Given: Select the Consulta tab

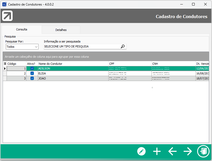Looking at the screenshot, I should 22,30.
